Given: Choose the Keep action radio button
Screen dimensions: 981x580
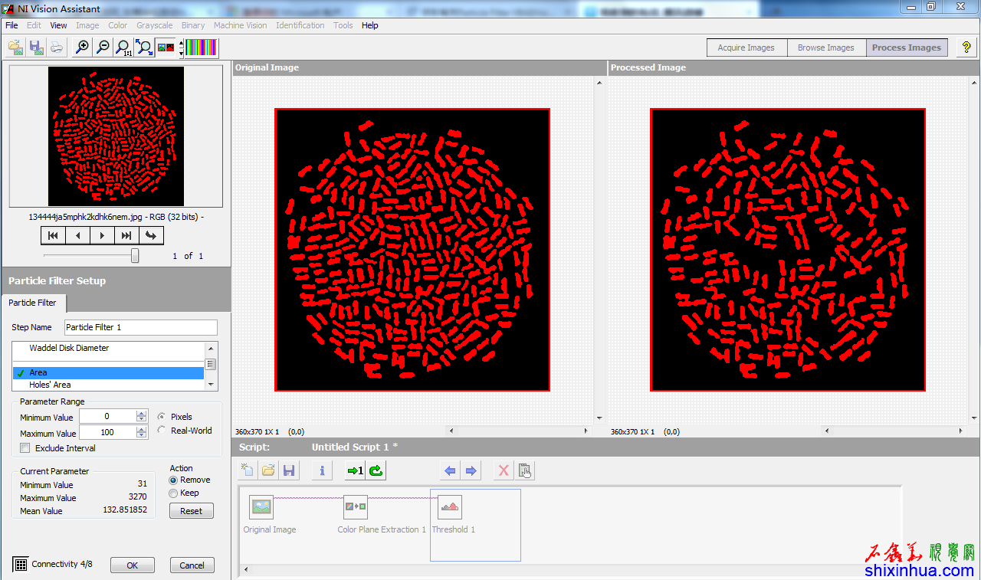Looking at the screenshot, I should pos(173,493).
